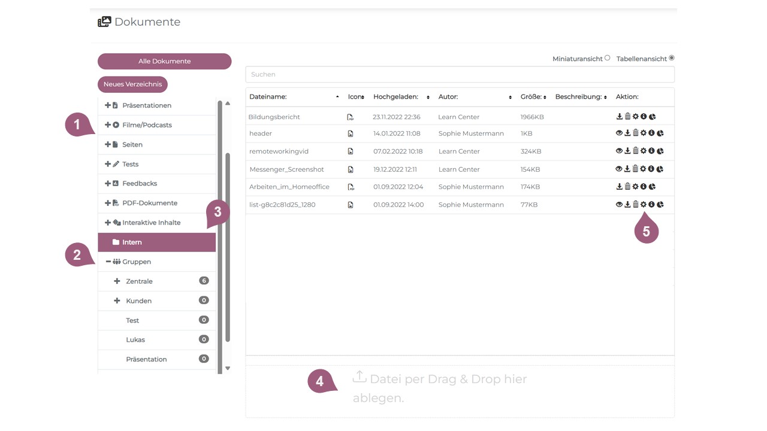The height and width of the screenshot is (431, 767).
Task: Download the list-g8c2c81d25_1280 file
Action: (627, 205)
